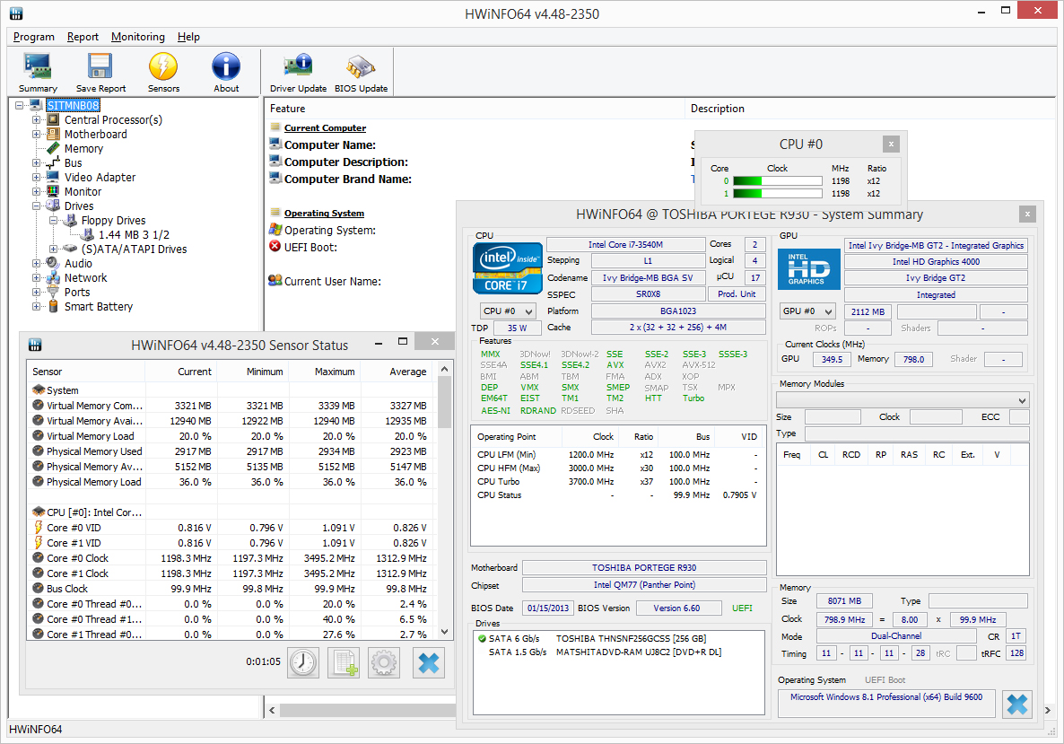The width and height of the screenshot is (1064, 744).
Task: Click blue X button in System Summary
Action: (1016, 704)
